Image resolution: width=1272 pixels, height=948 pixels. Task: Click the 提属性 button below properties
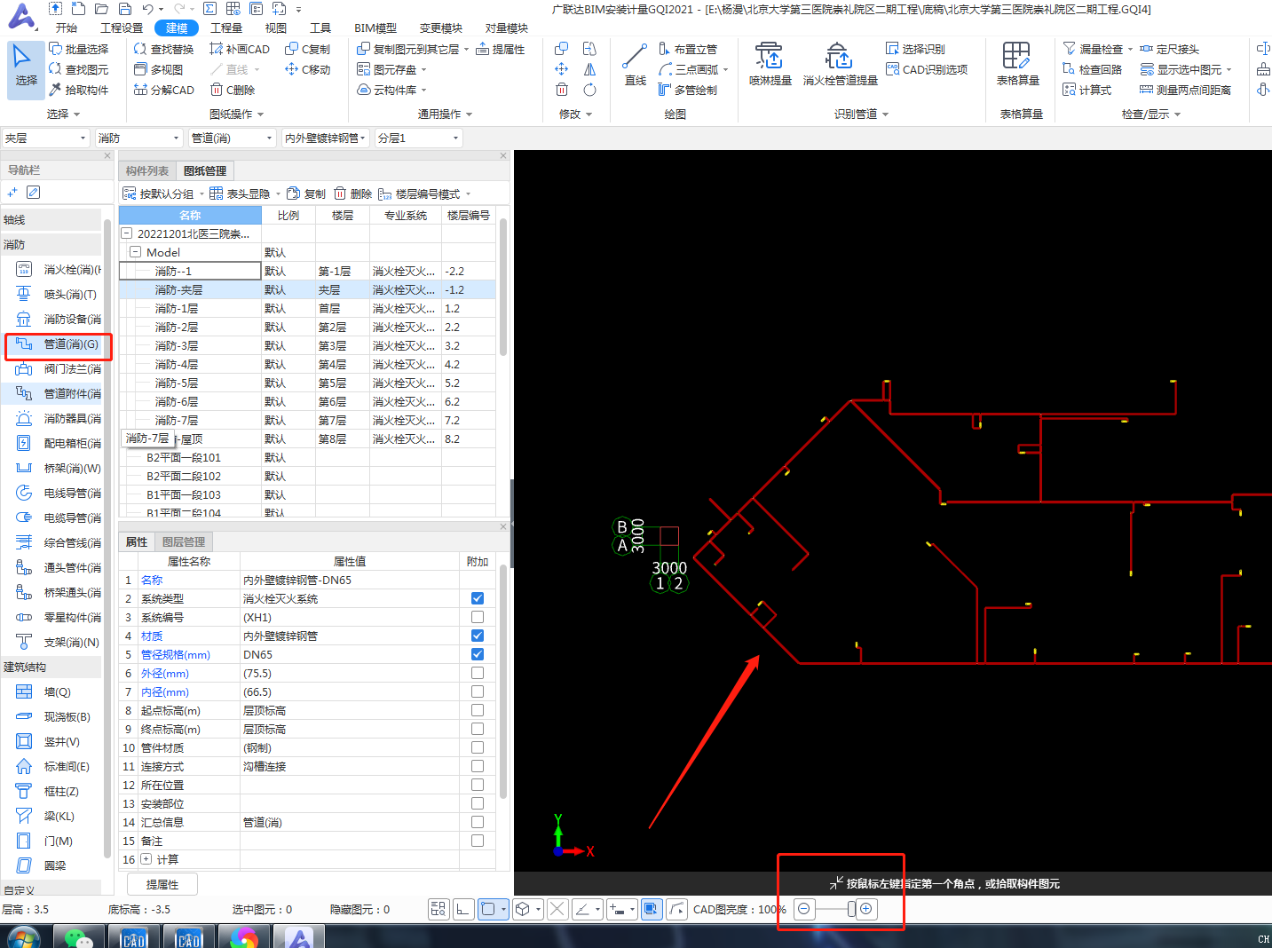tap(162, 884)
